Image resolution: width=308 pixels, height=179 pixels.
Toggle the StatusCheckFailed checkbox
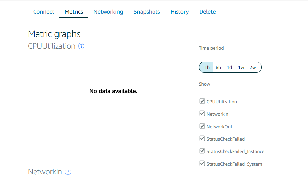click(202, 138)
